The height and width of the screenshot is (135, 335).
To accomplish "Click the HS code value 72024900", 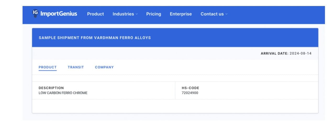I will (x=190, y=93).
